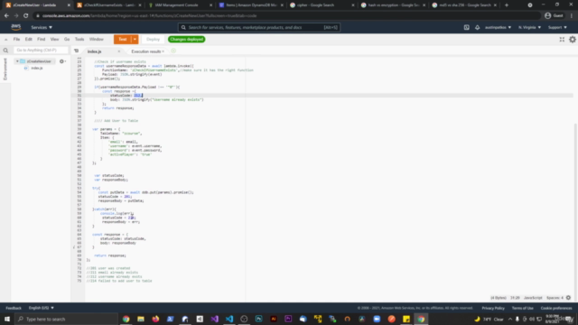
Task: Open the status bar settings gear
Action: (568, 297)
